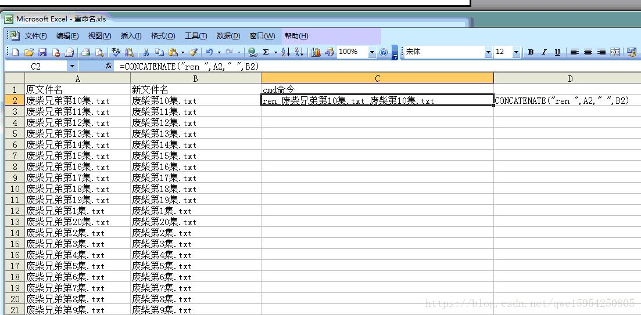Undo the last action
Screen dimensions: 641x315
(x=209, y=52)
